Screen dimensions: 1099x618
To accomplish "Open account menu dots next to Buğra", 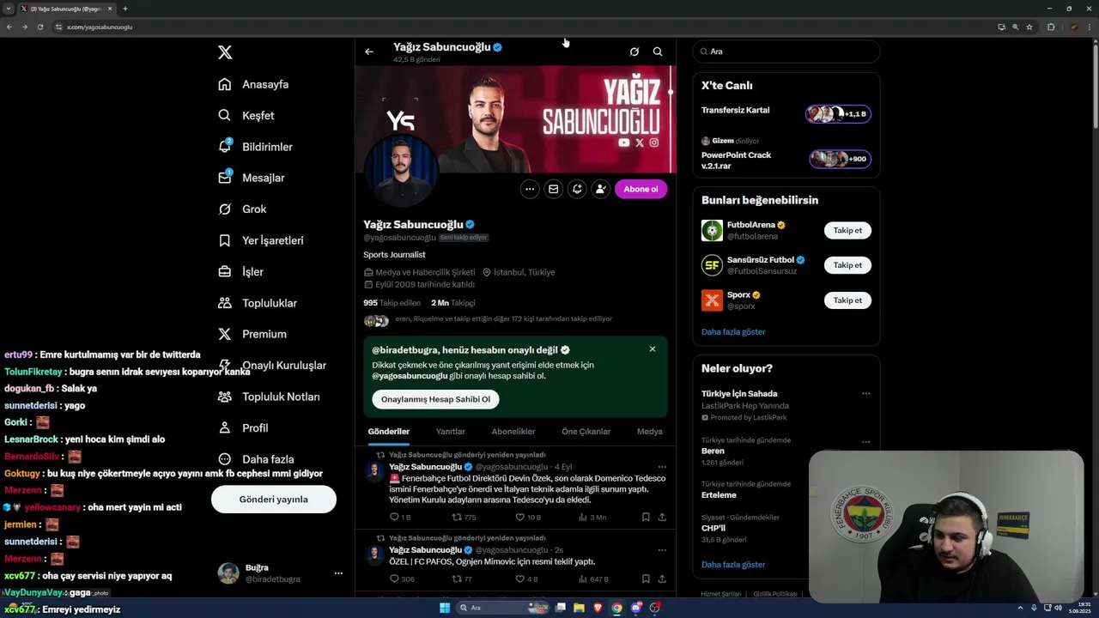I will click(338, 573).
